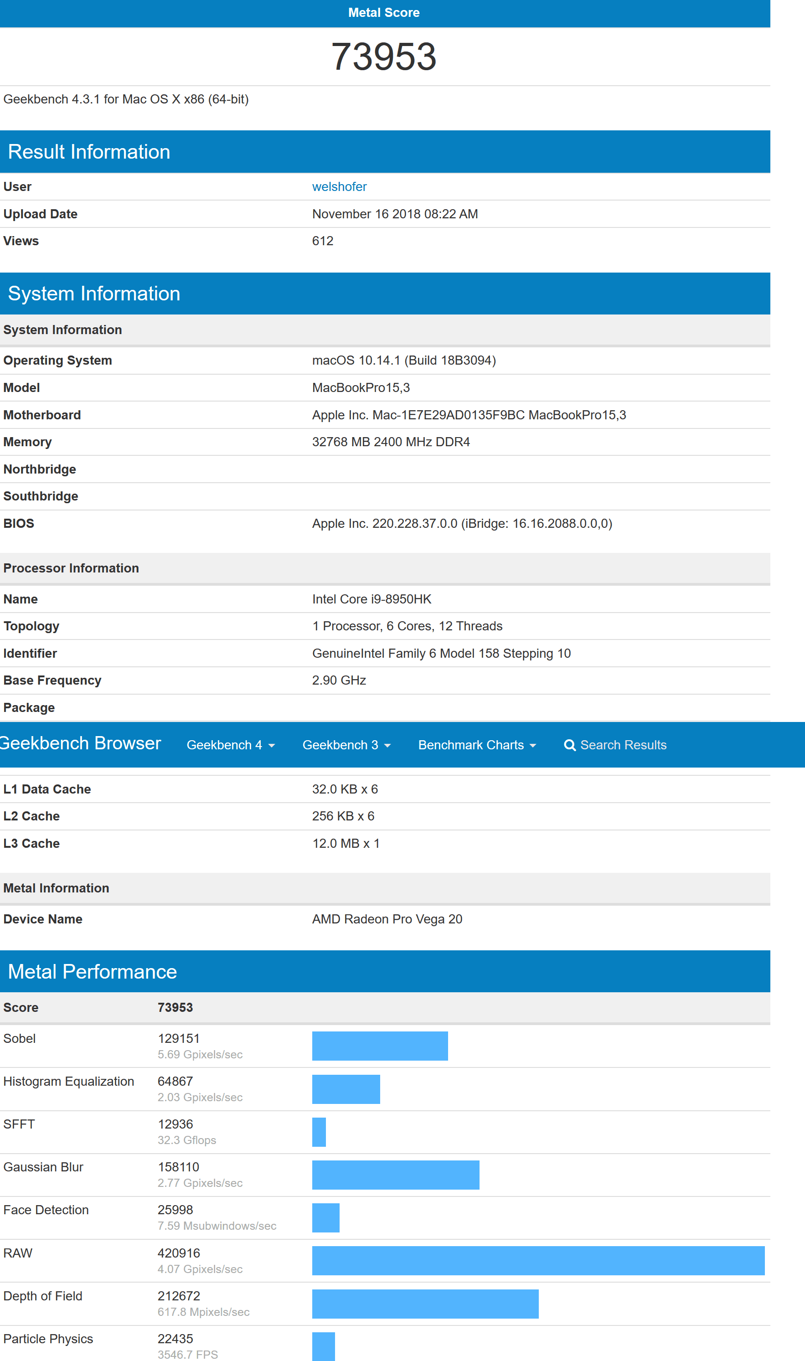Image resolution: width=805 pixels, height=1361 pixels.
Task: Click the Intel Core i9-8950HK processor name
Action: point(372,599)
